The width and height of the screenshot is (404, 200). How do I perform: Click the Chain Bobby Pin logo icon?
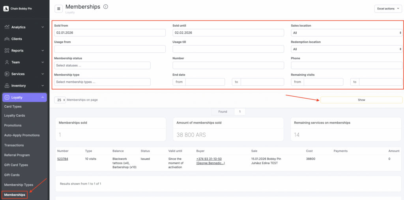point(6,9)
